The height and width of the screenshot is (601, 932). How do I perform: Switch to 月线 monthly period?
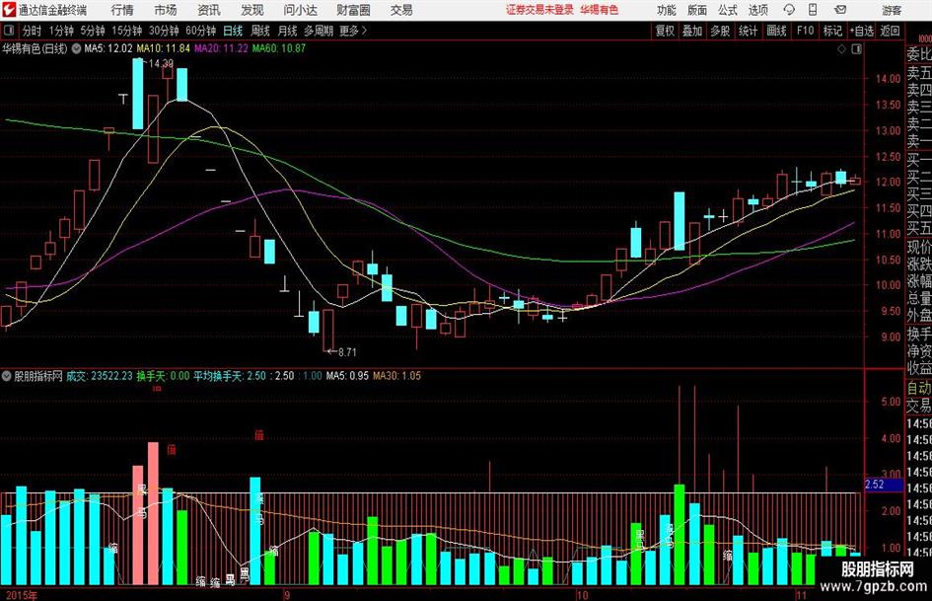pyautogui.click(x=287, y=31)
